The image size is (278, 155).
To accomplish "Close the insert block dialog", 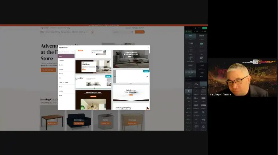I will [x=148, y=48].
